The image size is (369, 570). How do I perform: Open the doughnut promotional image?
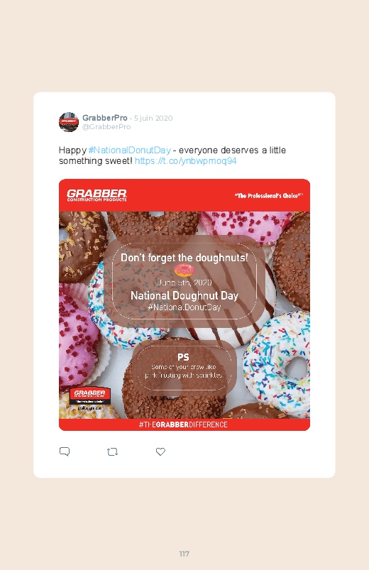pos(184,305)
